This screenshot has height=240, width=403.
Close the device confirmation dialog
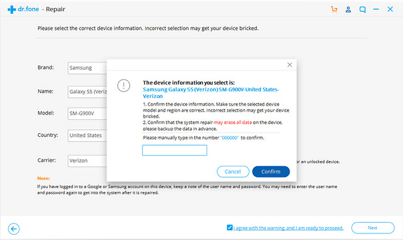(x=290, y=65)
